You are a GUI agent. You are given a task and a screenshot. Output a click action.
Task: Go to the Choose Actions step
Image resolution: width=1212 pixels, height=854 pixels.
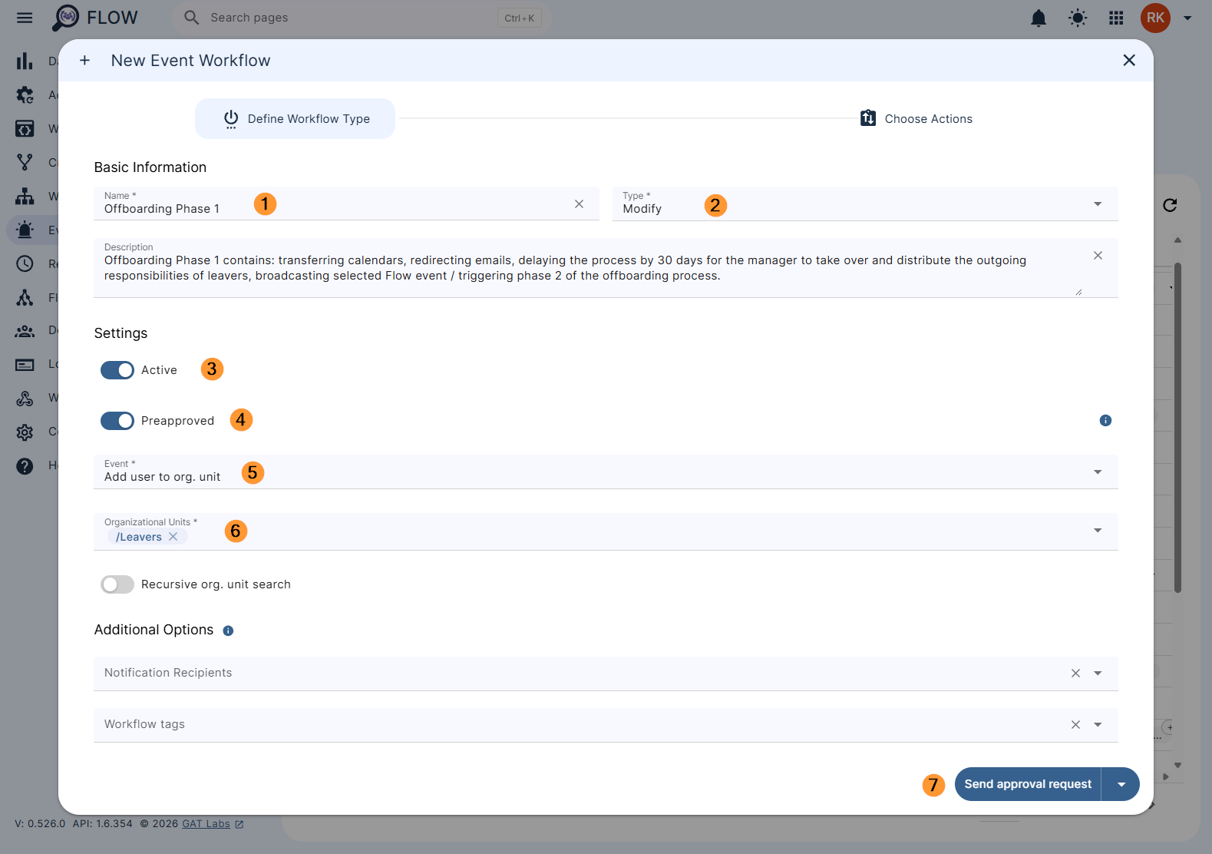click(x=916, y=118)
